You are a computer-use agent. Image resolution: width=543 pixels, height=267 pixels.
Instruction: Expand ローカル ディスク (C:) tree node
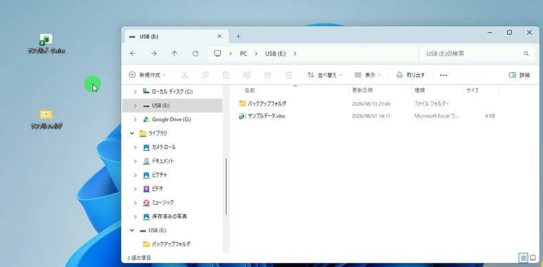135,92
